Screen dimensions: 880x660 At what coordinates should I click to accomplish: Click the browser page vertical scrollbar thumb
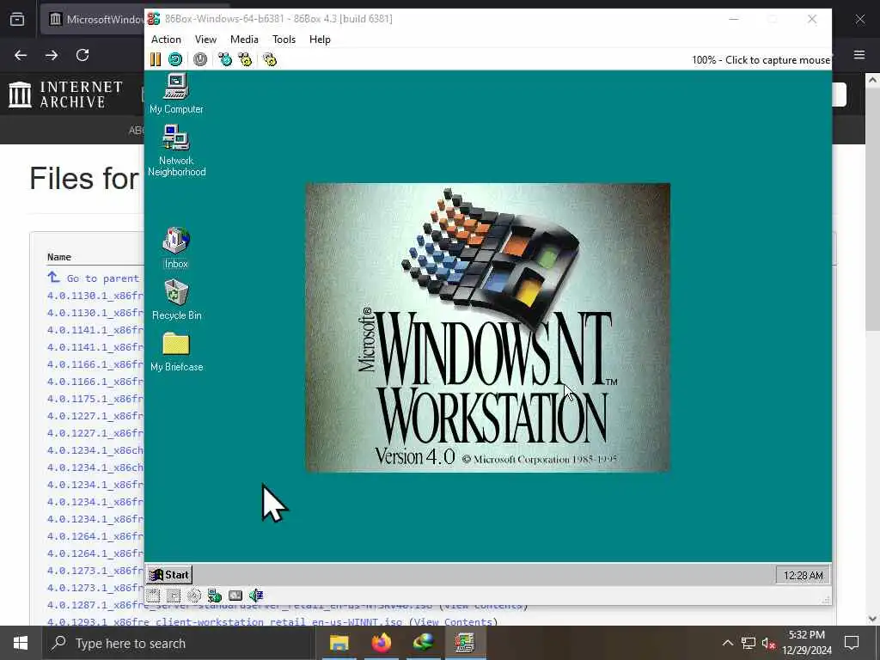pyautogui.click(x=872, y=207)
